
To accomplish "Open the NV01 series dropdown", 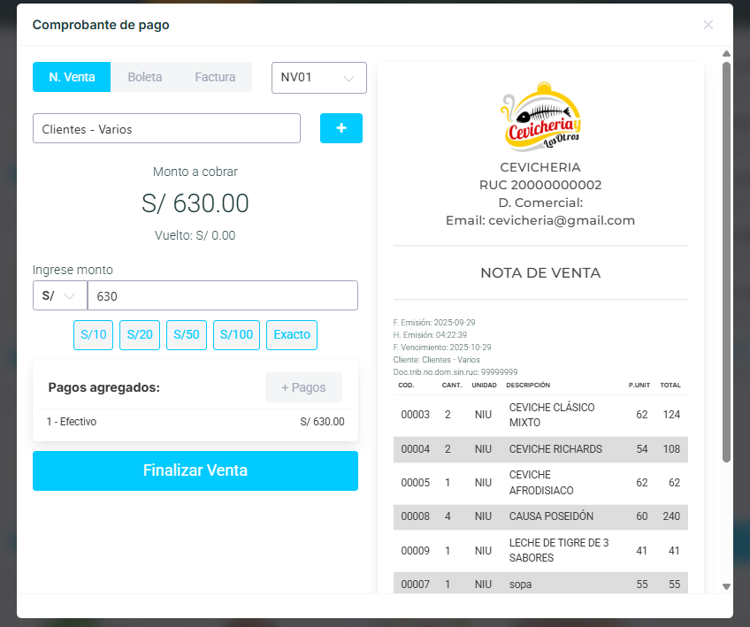I will click(x=318, y=77).
